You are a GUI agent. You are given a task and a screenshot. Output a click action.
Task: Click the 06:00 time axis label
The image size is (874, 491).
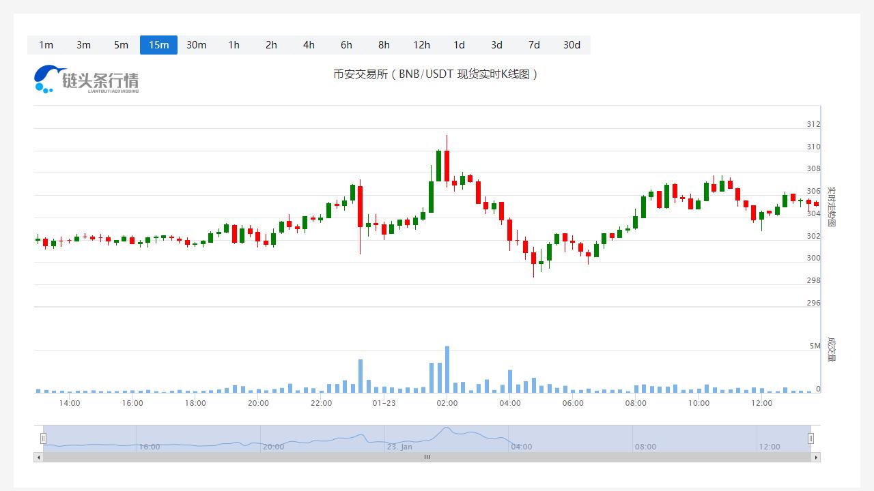(x=573, y=403)
